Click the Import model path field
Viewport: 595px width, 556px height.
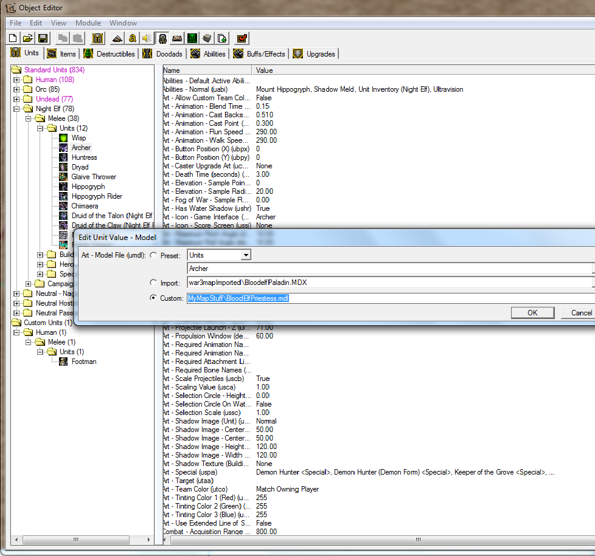coord(389,283)
